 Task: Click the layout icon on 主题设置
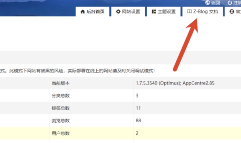(x=154, y=11)
